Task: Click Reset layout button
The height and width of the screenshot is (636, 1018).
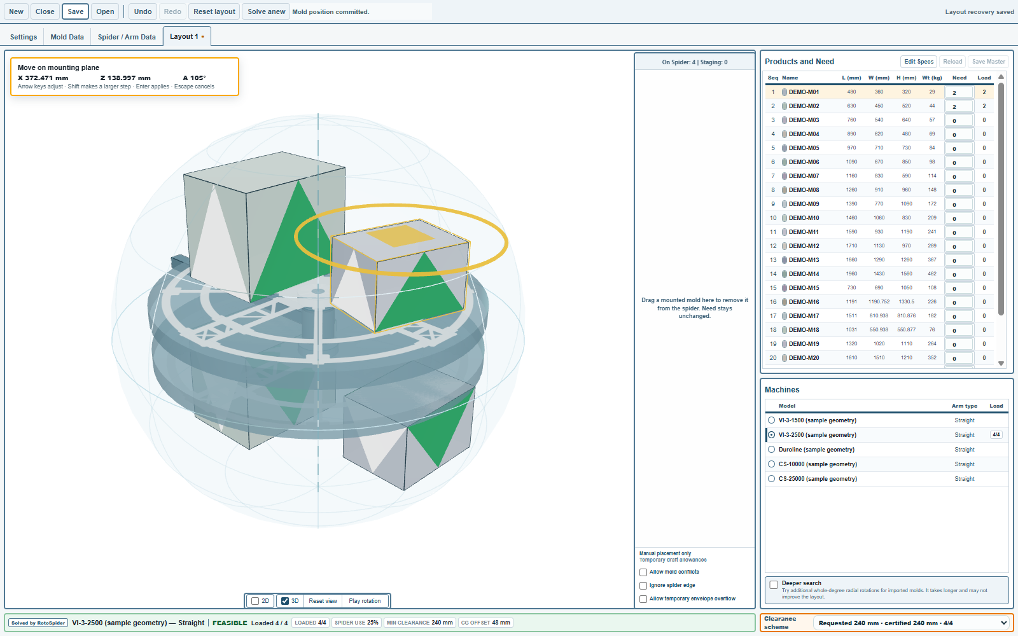Action: pyautogui.click(x=214, y=11)
